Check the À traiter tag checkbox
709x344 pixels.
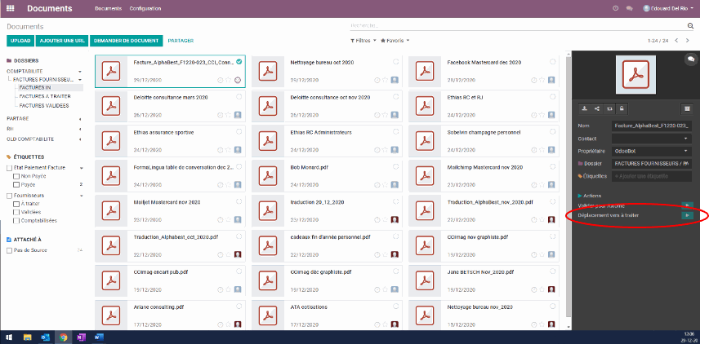pos(16,205)
